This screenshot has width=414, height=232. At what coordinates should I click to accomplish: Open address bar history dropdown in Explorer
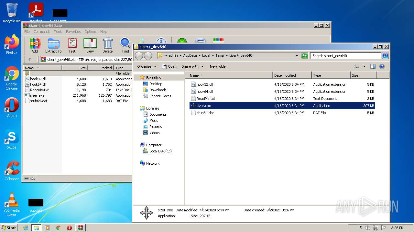[297, 56]
